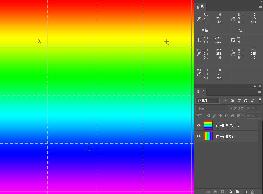
Task: Select the 信息 panel tab
Action: pyautogui.click(x=200, y=7)
